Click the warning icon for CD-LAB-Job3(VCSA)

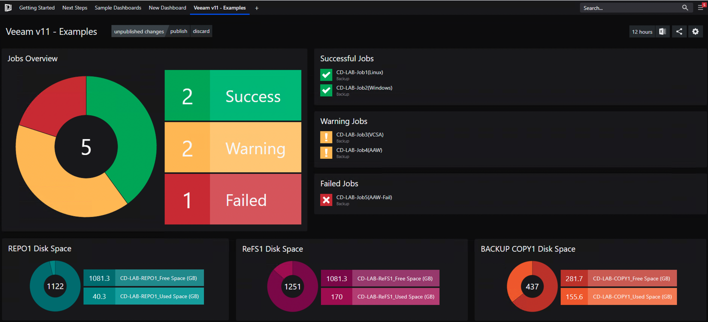tap(326, 137)
